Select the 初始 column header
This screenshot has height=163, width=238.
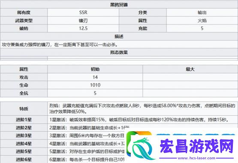(95, 69)
